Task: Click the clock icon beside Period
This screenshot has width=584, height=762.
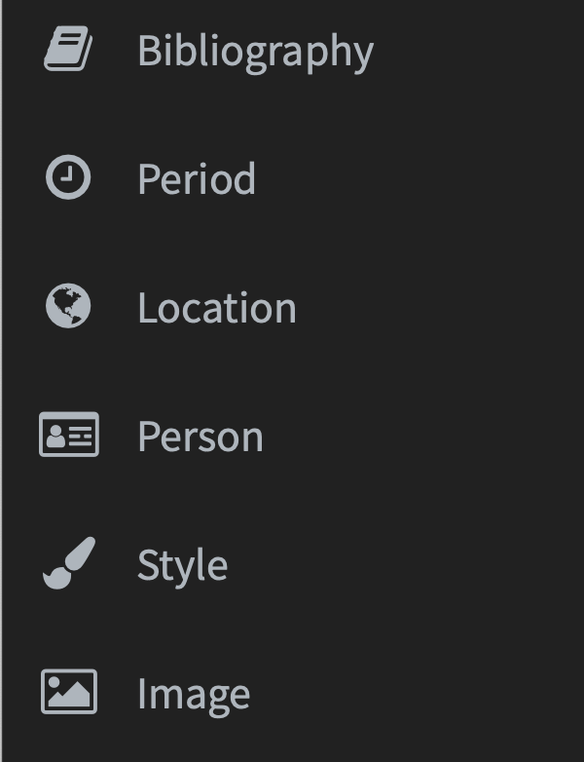Action: click(68, 179)
